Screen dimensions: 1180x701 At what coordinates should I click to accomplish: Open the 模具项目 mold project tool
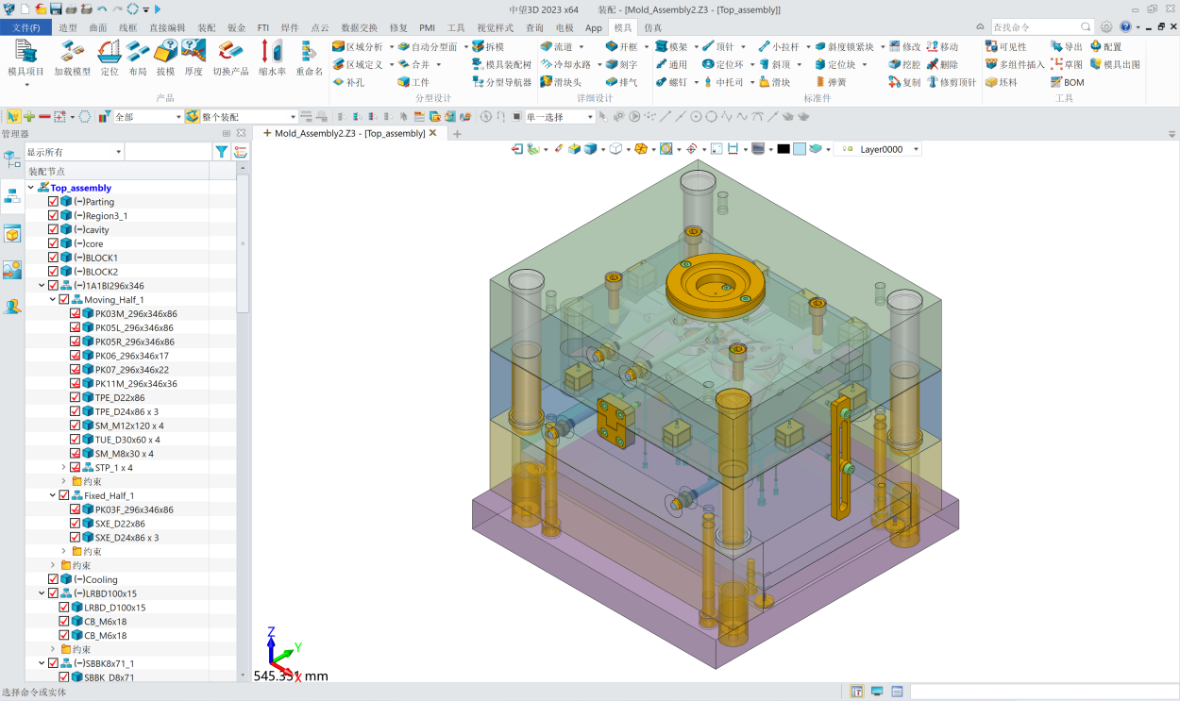pyautogui.click(x=25, y=58)
